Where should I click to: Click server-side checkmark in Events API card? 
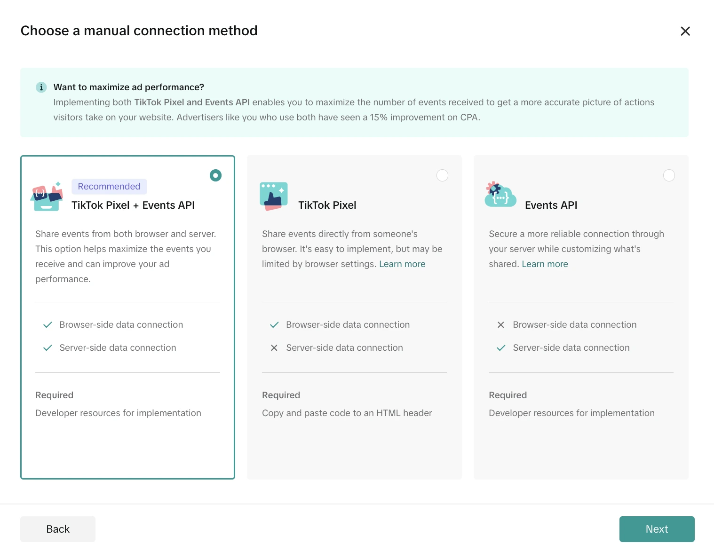pyautogui.click(x=501, y=348)
